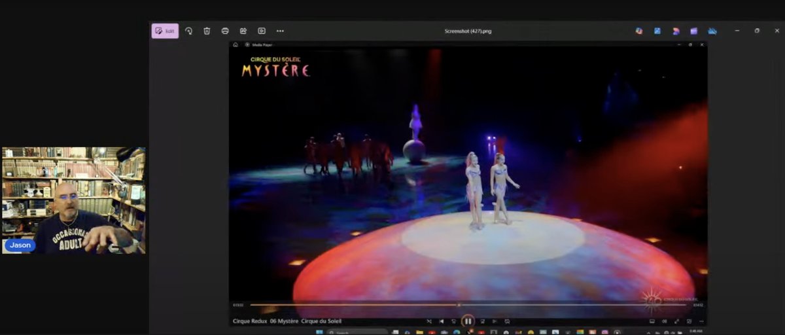Switch Media Player to mini player view

[x=689, y=321]
